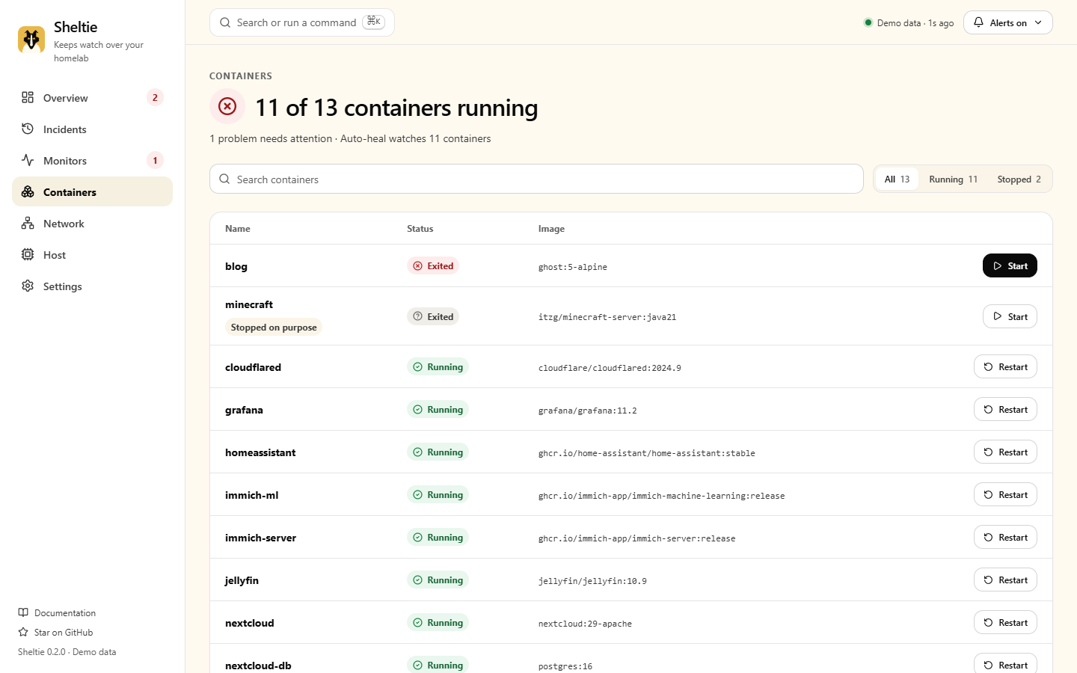Restart the jellyfin container
The image size is (1077, 673).
tap(1005, 580)
